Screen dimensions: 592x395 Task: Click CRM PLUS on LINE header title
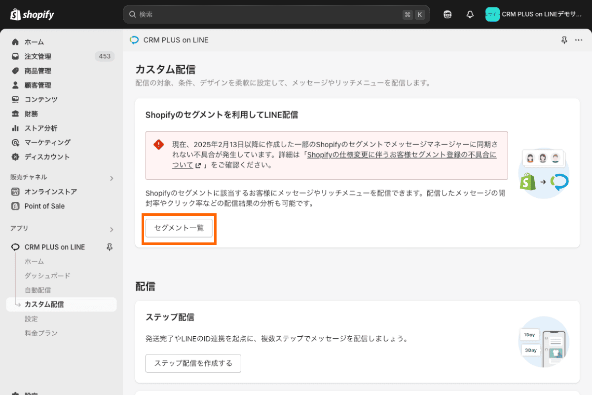176,40
